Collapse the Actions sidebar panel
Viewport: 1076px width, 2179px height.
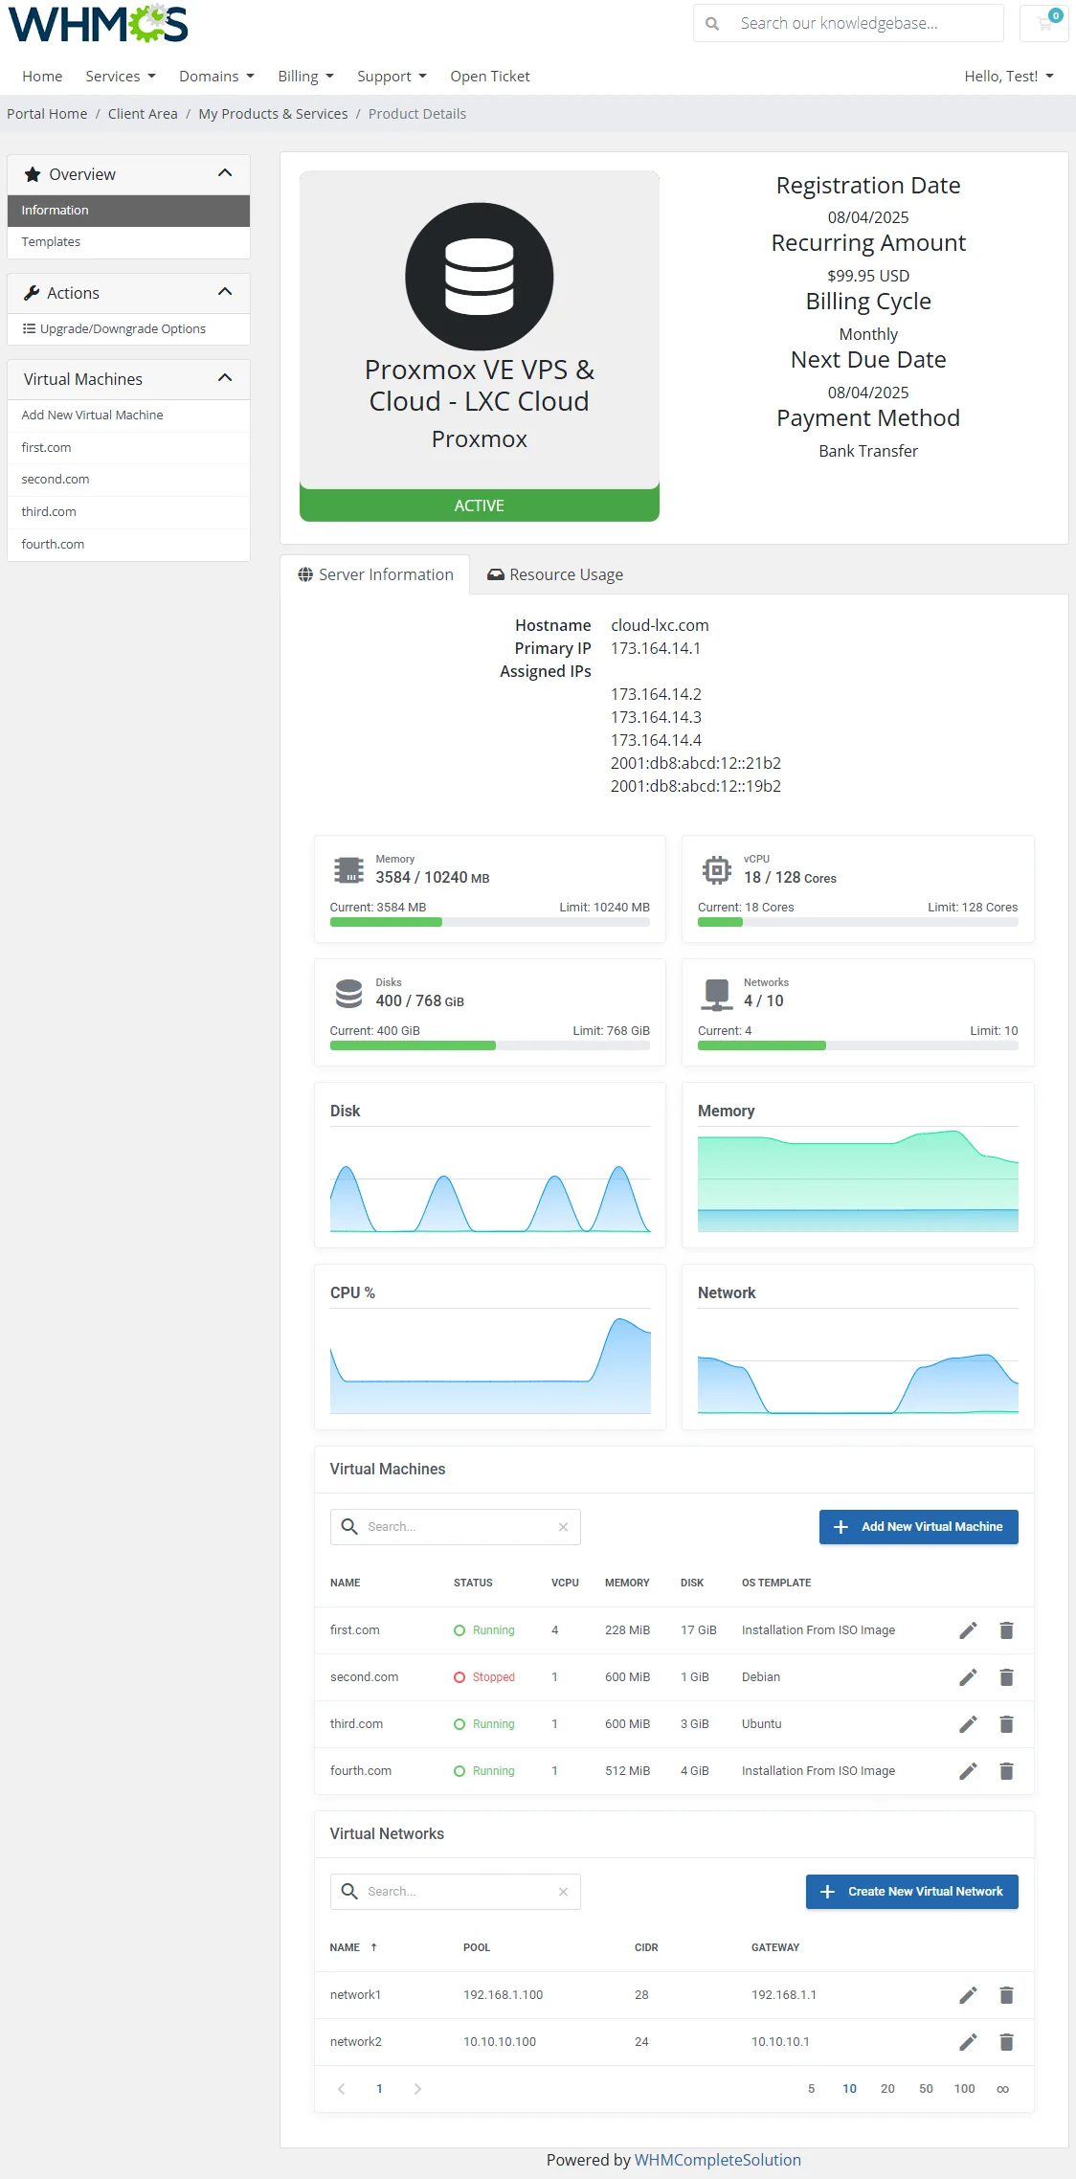tap(225, 292)
